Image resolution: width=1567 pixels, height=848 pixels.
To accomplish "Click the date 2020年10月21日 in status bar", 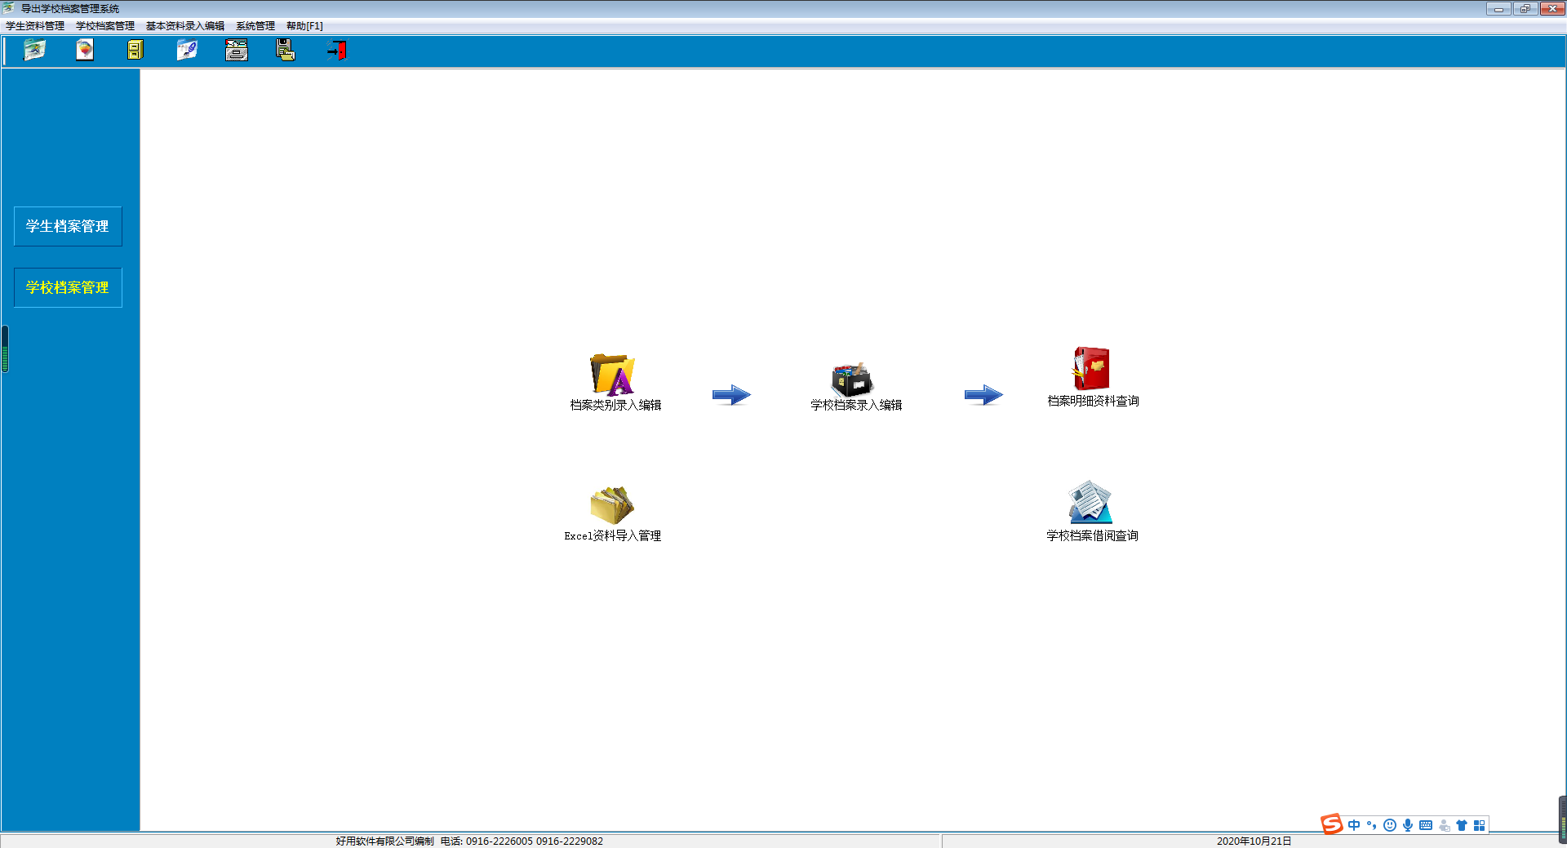I will pyautogui.click(x=1254, y=841).
